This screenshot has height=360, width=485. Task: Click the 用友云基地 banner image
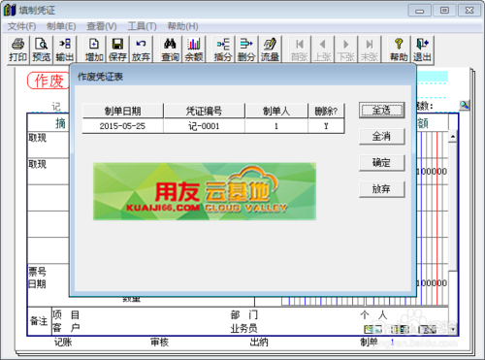pos(205,191)
